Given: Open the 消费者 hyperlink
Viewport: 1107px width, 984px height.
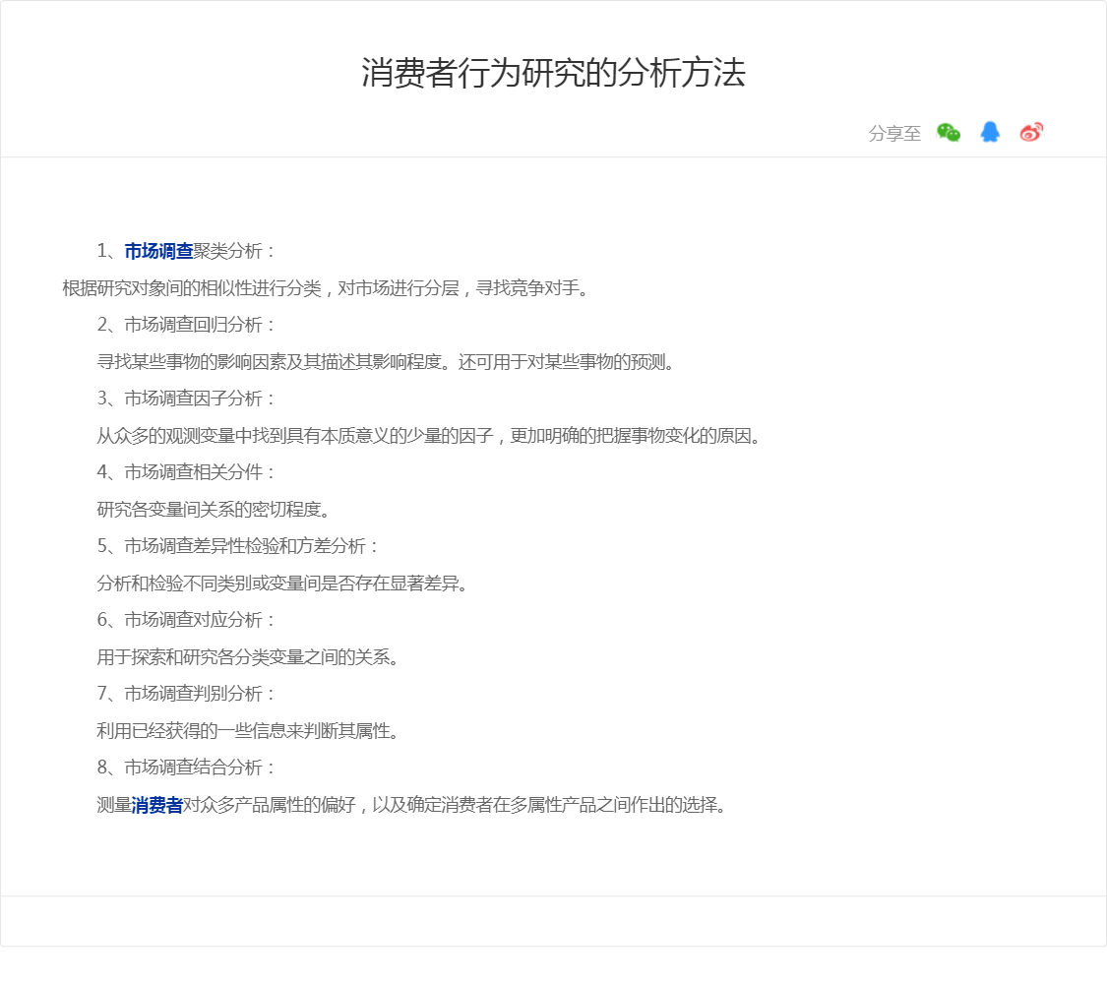Looking at the screenshot, I should (x=156, y=805).
